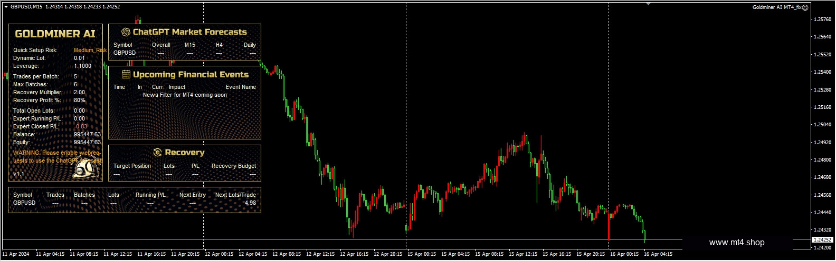Click the Upcoming Financial Events heading
This screenshot has height=261, width=836.
point(191,75)
